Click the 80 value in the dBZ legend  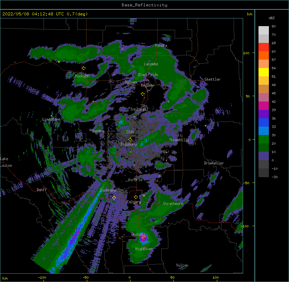[274, 26]
